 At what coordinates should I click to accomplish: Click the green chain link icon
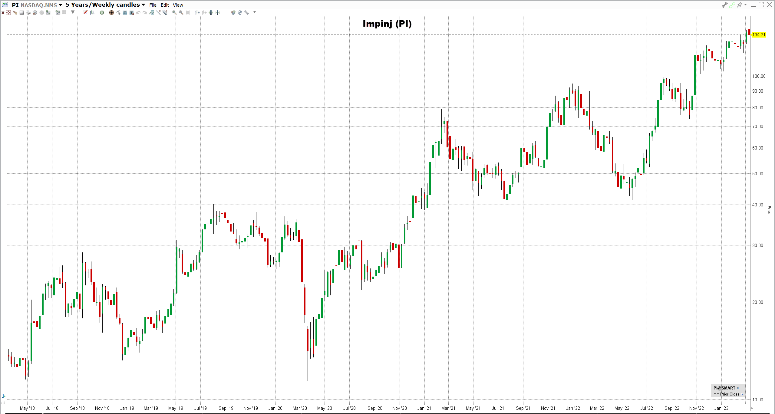pos(732,5)
